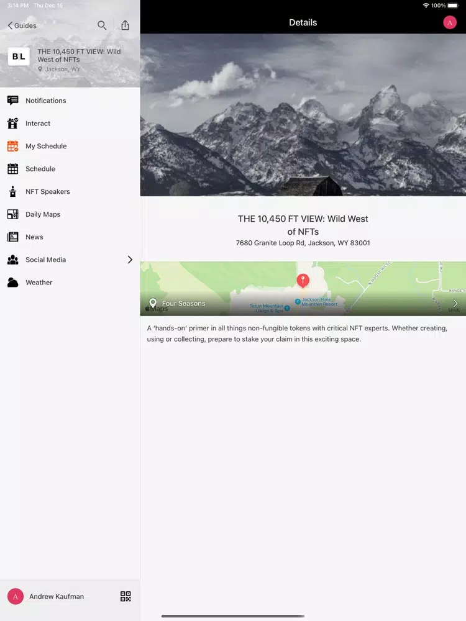Tap the pink avatar in Details header
Screen dimensions: 466x621
tap(450, 22)
